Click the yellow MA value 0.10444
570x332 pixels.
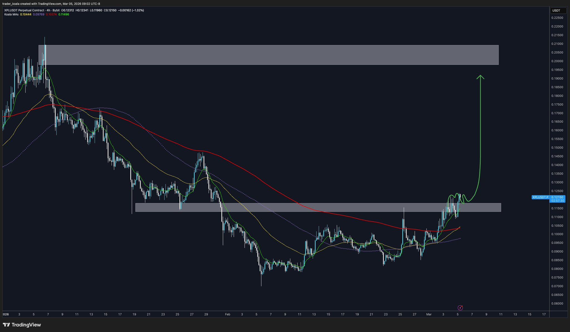(26, 14)
